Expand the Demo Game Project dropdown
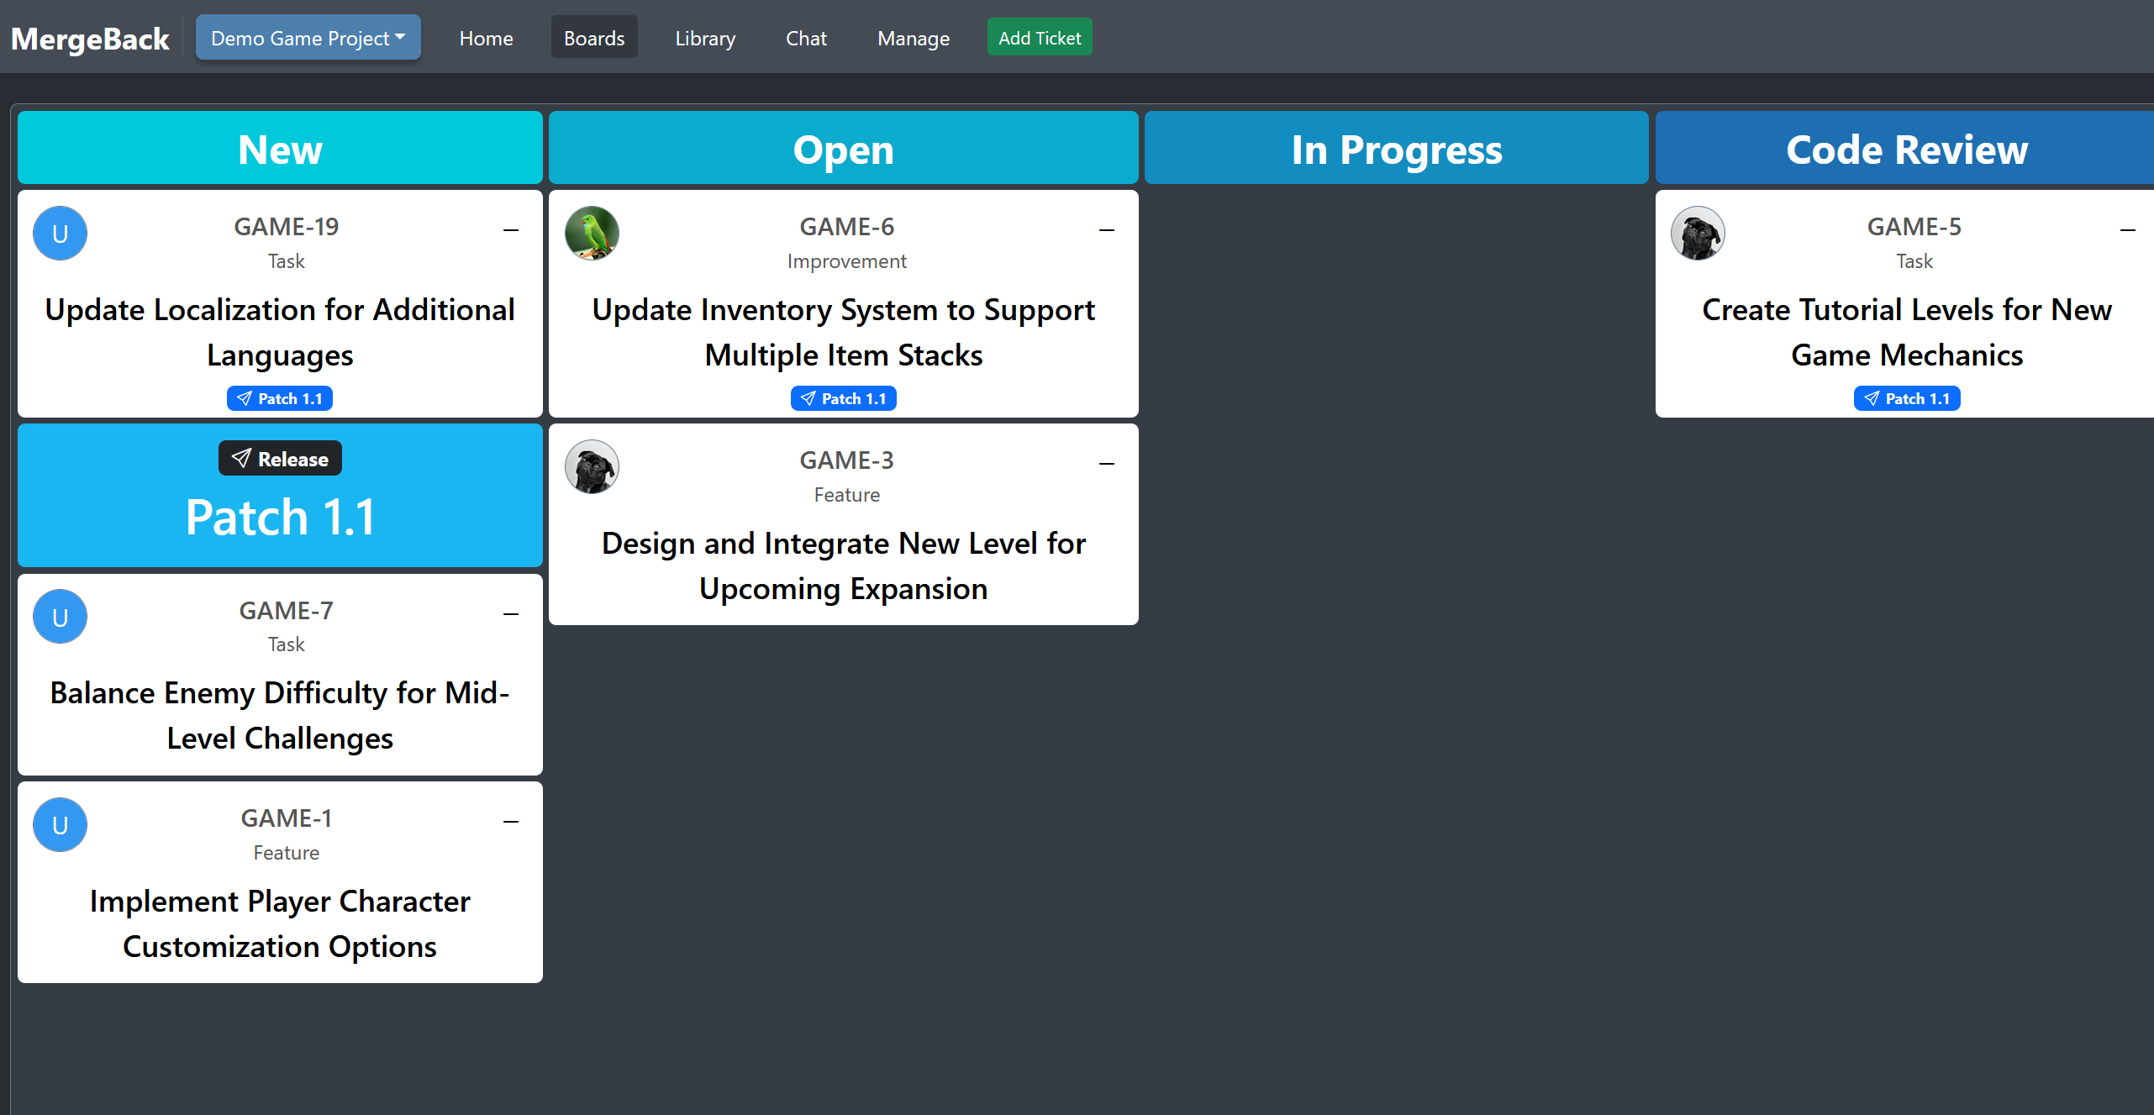This screenshot has height=1115, width=2154. click(x=306, y=39)
